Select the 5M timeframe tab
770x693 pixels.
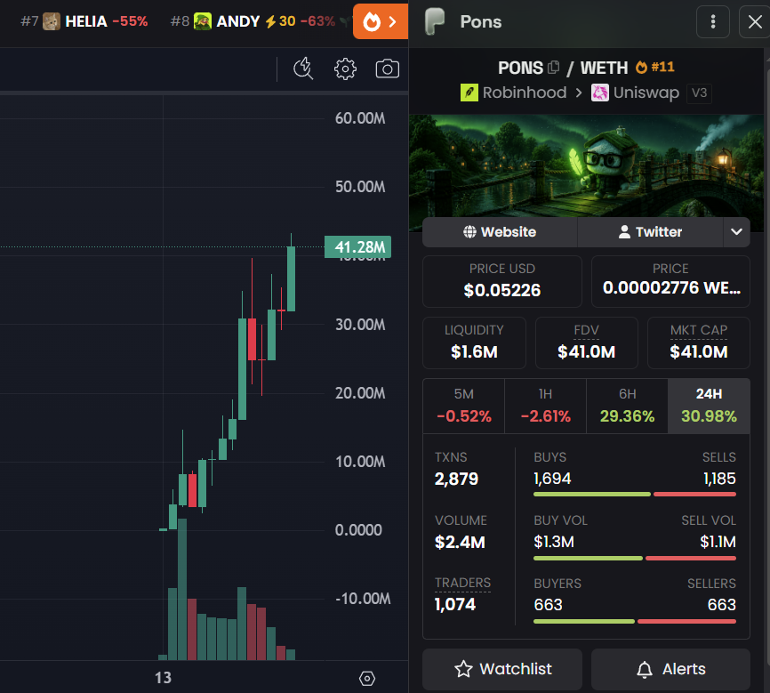pos(463,406)
